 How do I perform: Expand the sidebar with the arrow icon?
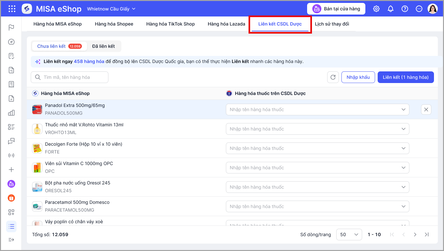pos(11,239)
